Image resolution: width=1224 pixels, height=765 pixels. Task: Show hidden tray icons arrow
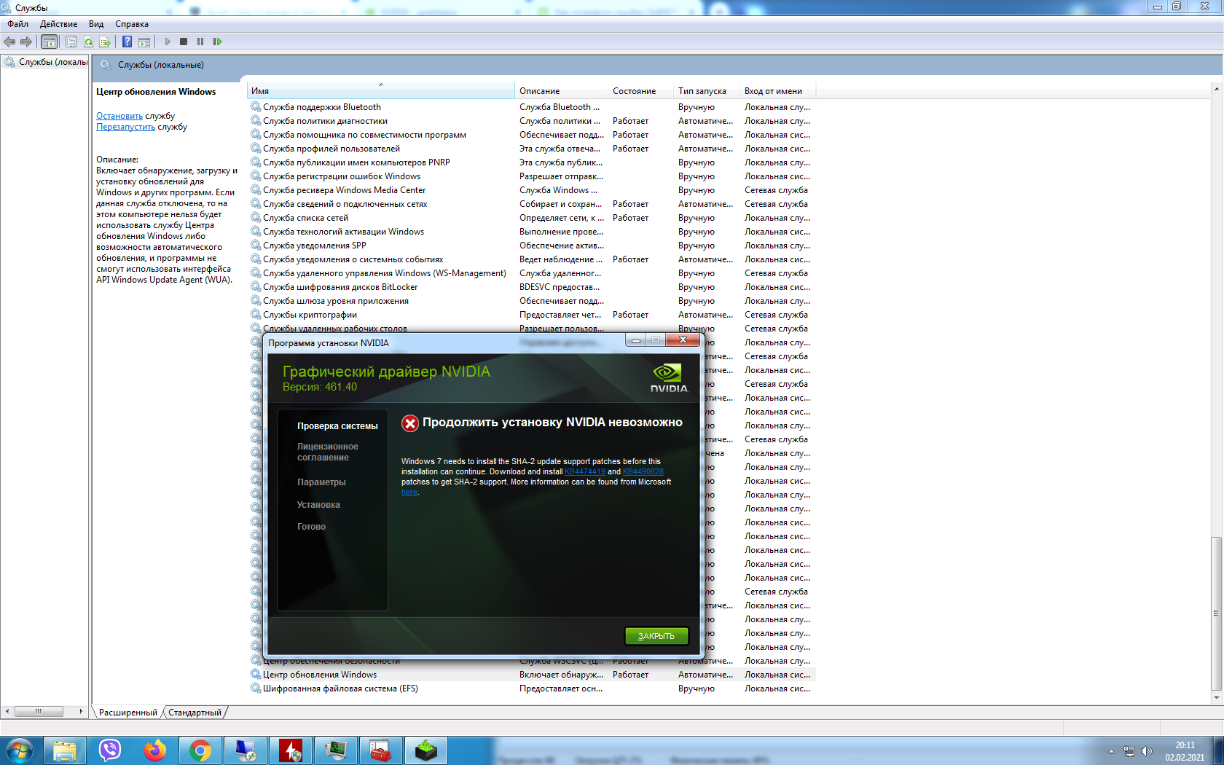[1111, 751]
